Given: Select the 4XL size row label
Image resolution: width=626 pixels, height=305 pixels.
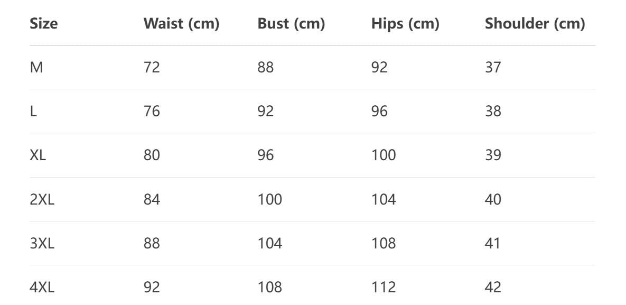Looking at the screenshot, I should 42,287.
